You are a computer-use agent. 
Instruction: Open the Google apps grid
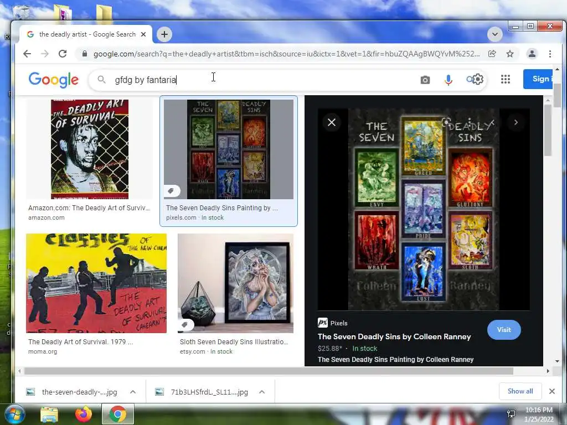[x=506, y=79]
